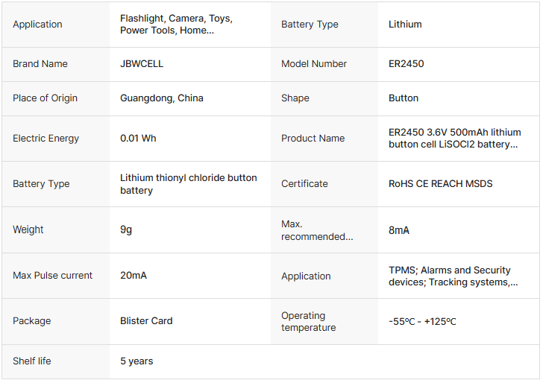This screenshot has height=383, width=543.
Task: Click the Lithium battery type value
Action: point(405,25)
